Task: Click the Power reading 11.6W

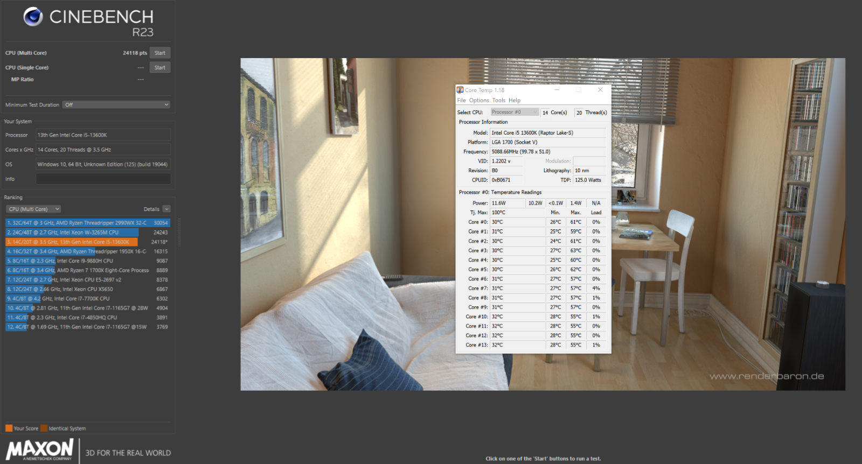Action: click(x=507, y=203)
